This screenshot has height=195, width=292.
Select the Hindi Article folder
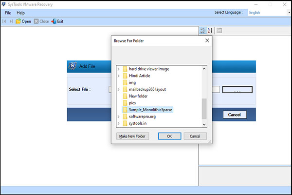coord(140,76)
